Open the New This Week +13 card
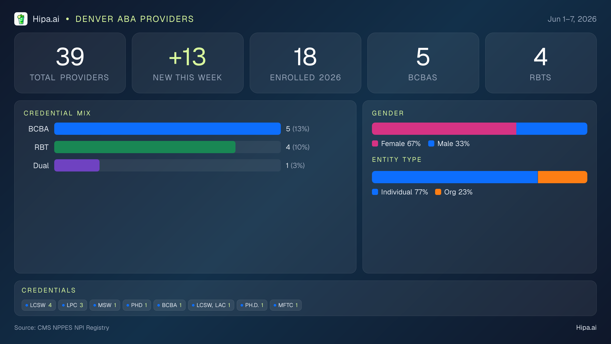The width and height of the screenshot is (611, 344). (x=188, y=63)
